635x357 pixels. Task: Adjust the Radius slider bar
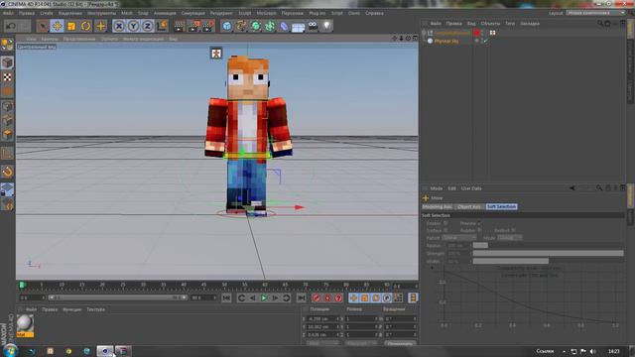point(549,245)
